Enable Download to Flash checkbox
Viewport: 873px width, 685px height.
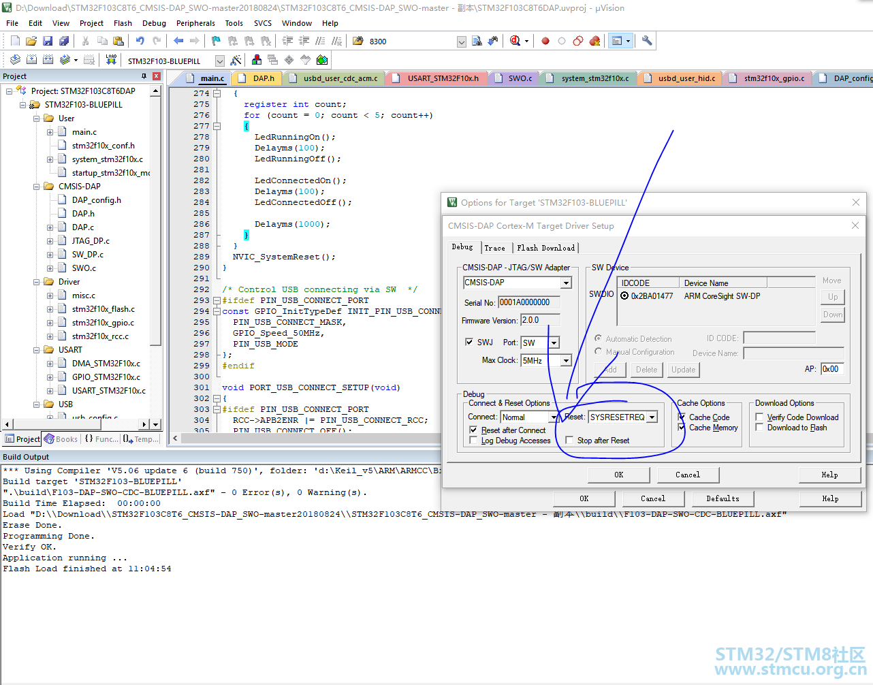point(759,428)
